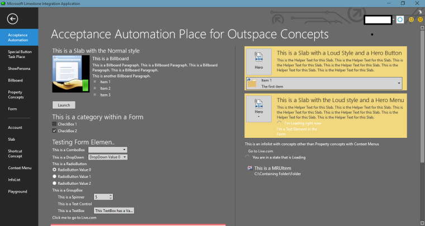Expand the DropDown Value 0 list

coord(108,157)
